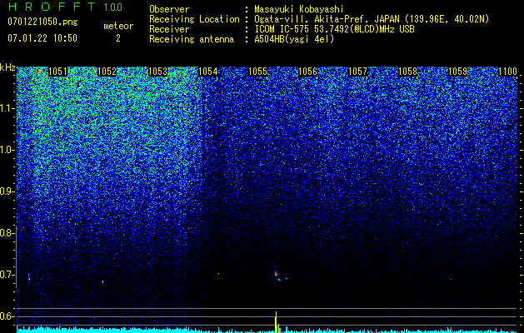Click the Receiving antenna field label

pyautogui.click(x=192, y=39)
